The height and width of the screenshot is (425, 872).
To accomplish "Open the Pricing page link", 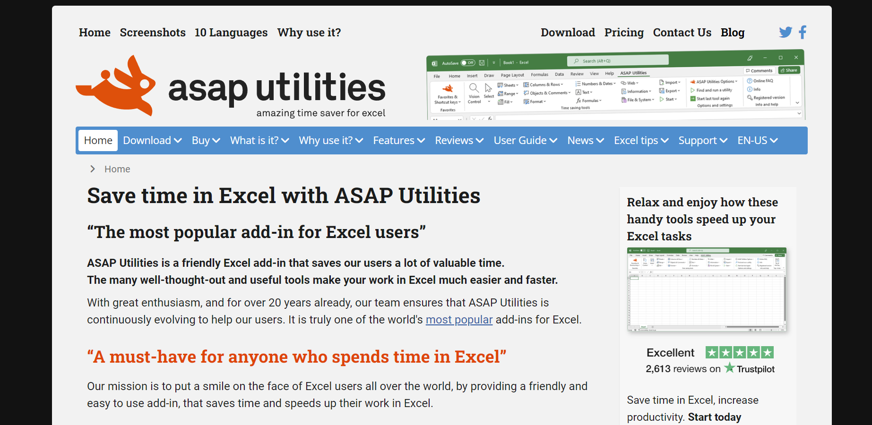I will [x=623, y=32].
